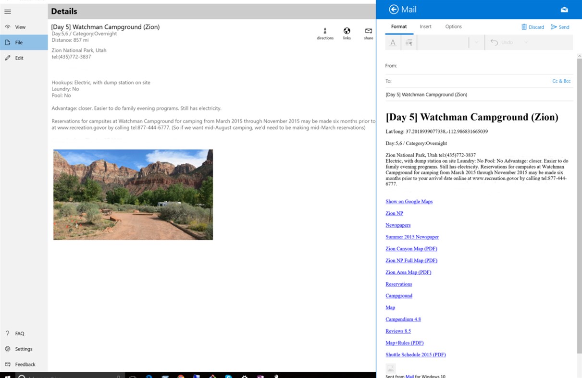Click the To recipient field
Viewport: 582px width, 378px height.
point(466,81)
